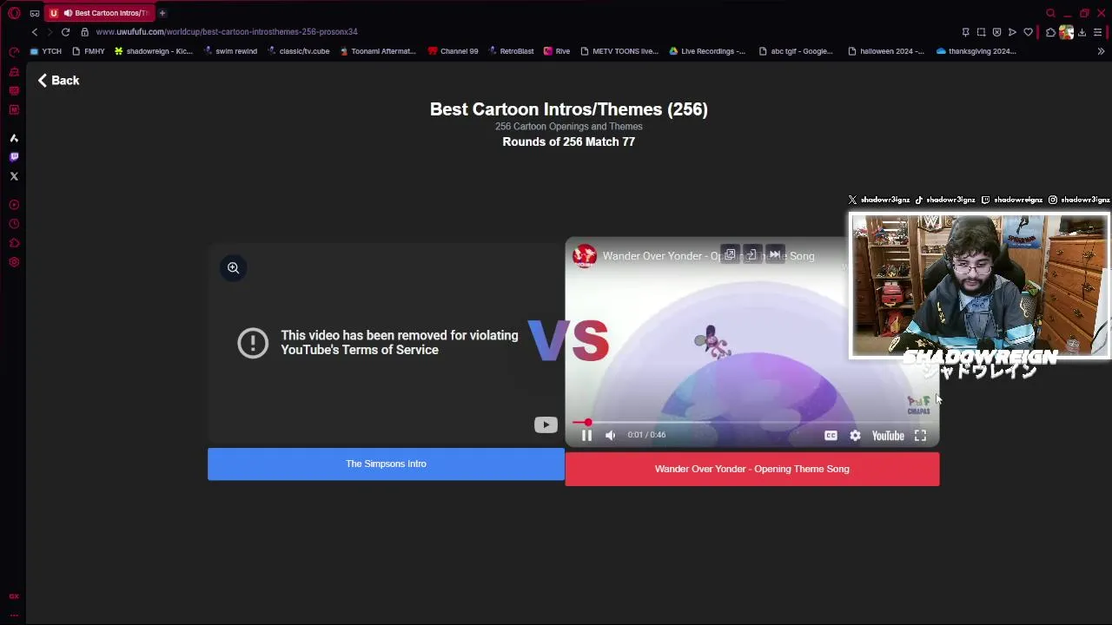
Task: Click the uwufufu.com address bar
Action: (227, 32)
